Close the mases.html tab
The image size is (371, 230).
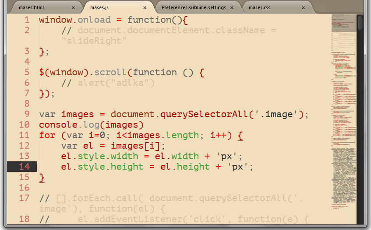(73, 8)
